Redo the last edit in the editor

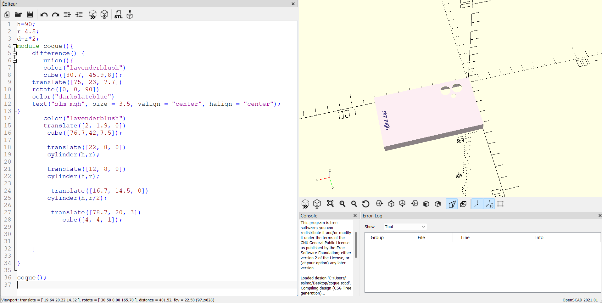pos(56,14)
